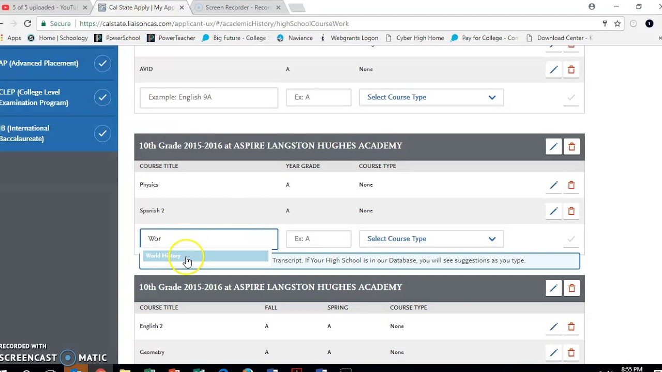Screen dimensions: 662x372
Task: Open Select Course Type dropdown under AVID
Action: click(431, 97)
